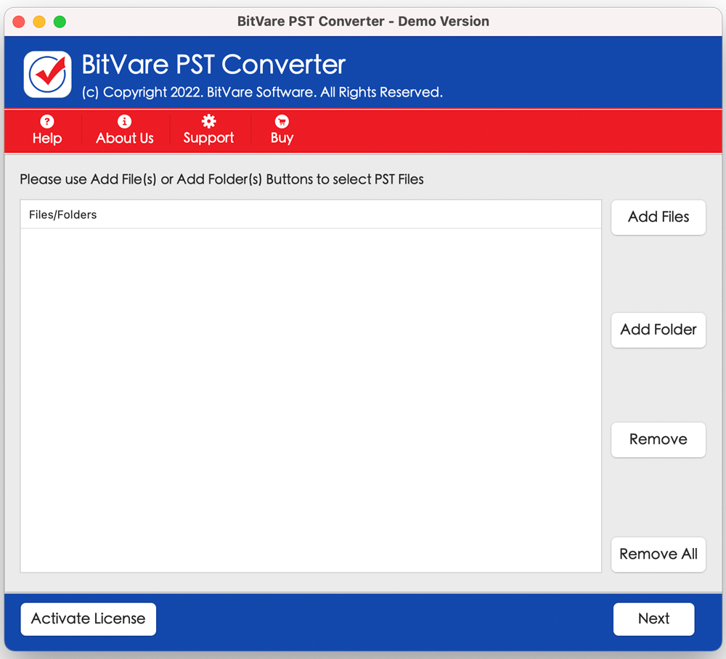This screenshot has height=659, width=726.
Task: Proceed with the Next button
Action: tap(653, 619)
